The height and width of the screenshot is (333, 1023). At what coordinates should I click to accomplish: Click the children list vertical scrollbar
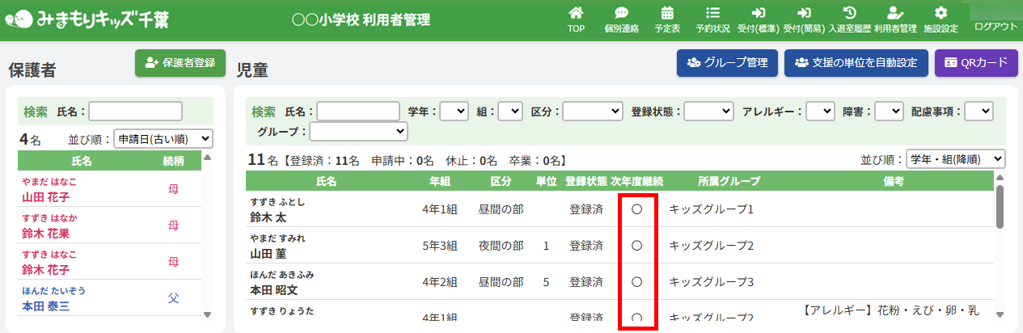point(1000,207)
